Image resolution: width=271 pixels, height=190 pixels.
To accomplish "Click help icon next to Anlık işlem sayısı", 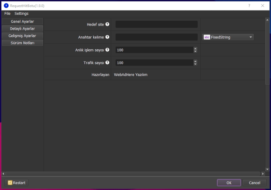I will [x=107, y=50].
